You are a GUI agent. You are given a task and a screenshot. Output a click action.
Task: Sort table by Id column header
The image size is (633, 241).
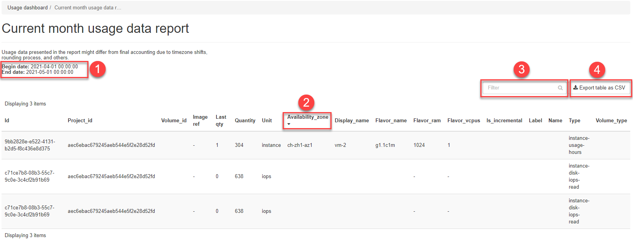[7, 120]
